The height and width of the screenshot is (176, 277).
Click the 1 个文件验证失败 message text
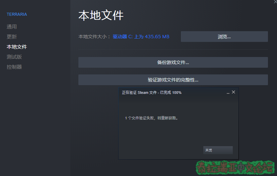[152, 118]
